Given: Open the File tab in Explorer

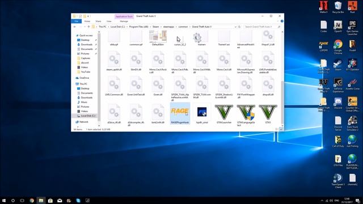Looking at the screenshot, I should pos(77,22).
